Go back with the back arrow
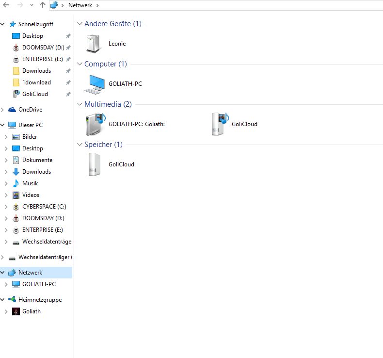 (6, 5)
